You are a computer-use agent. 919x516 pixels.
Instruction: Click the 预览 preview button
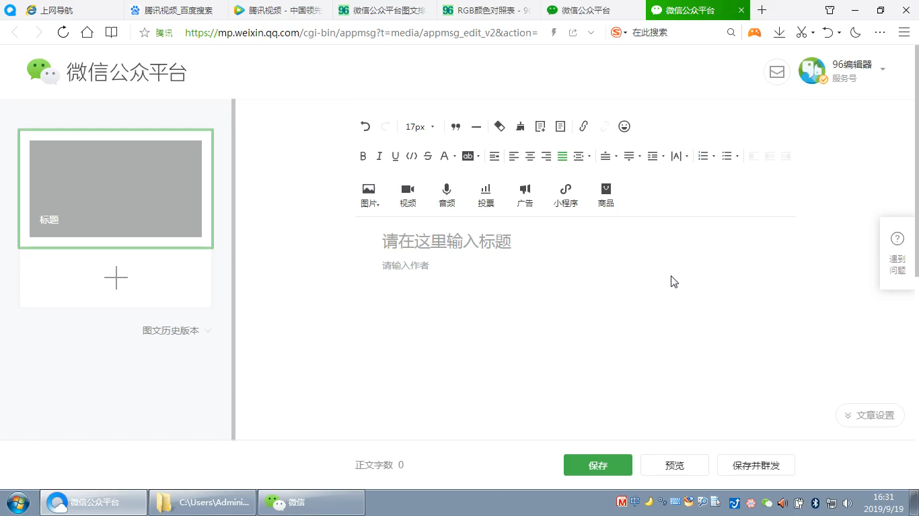(x=674, y=465)
